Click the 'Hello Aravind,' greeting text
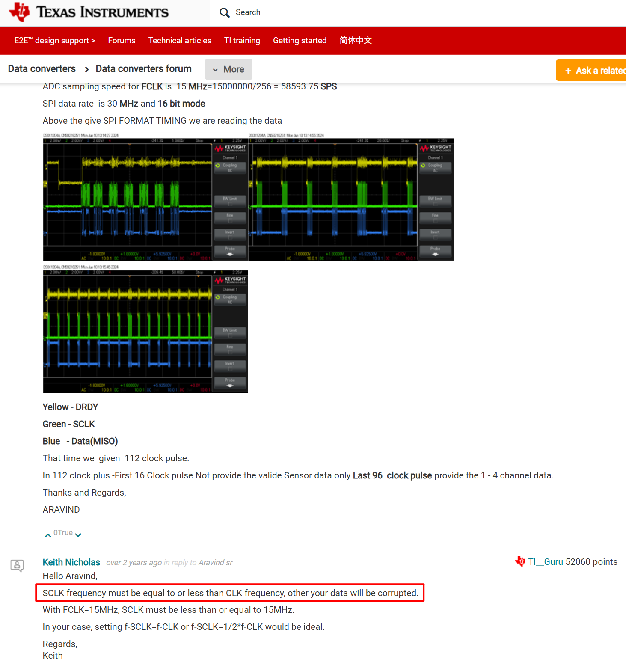Image resolution: width=626 pixels, height=662 pixels. click(70, 576)
